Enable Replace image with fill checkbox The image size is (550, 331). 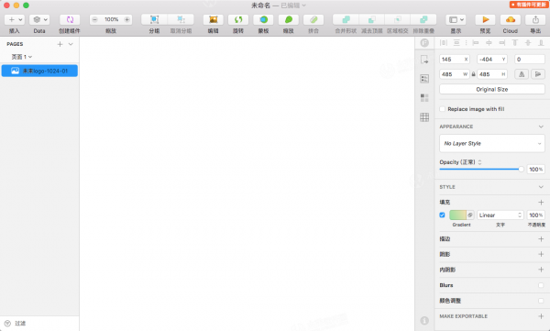pyautogui.click(x=443, y=109)
